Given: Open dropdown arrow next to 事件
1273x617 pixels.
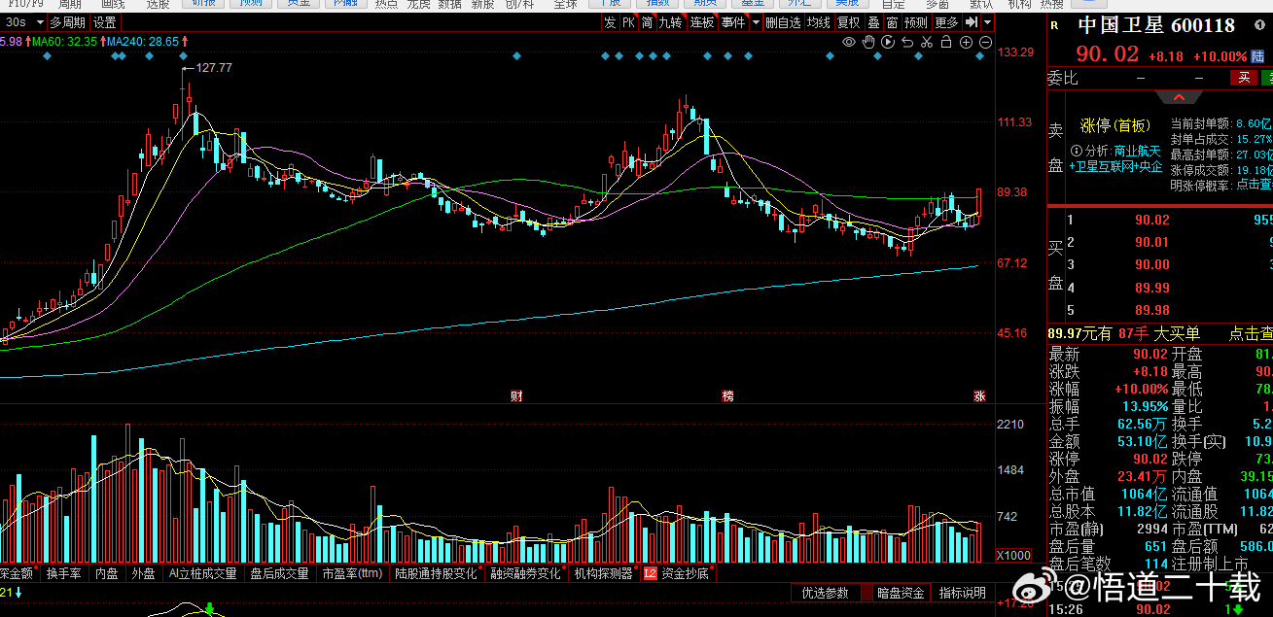Looking at the screenshot, I should point(755,22).
